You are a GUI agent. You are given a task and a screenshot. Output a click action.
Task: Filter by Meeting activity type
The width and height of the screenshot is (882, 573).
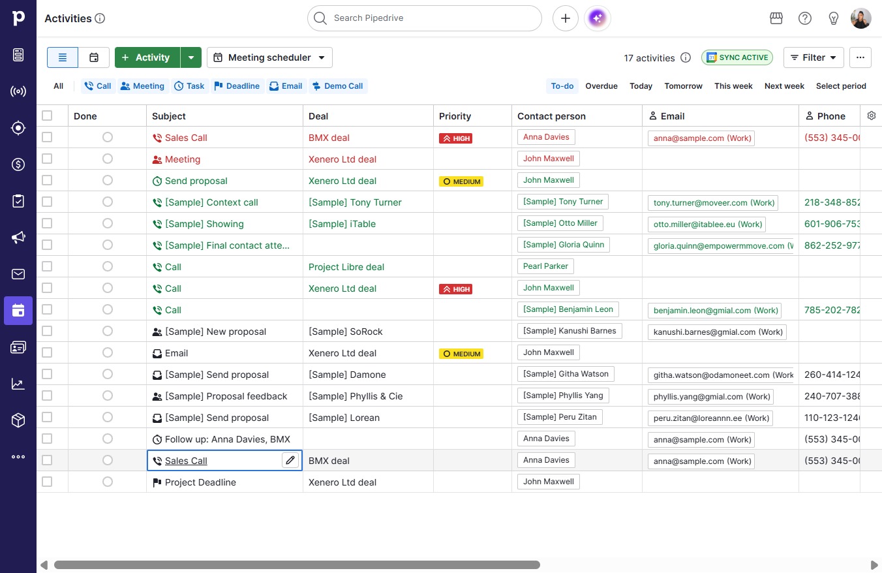click(142, 86)
